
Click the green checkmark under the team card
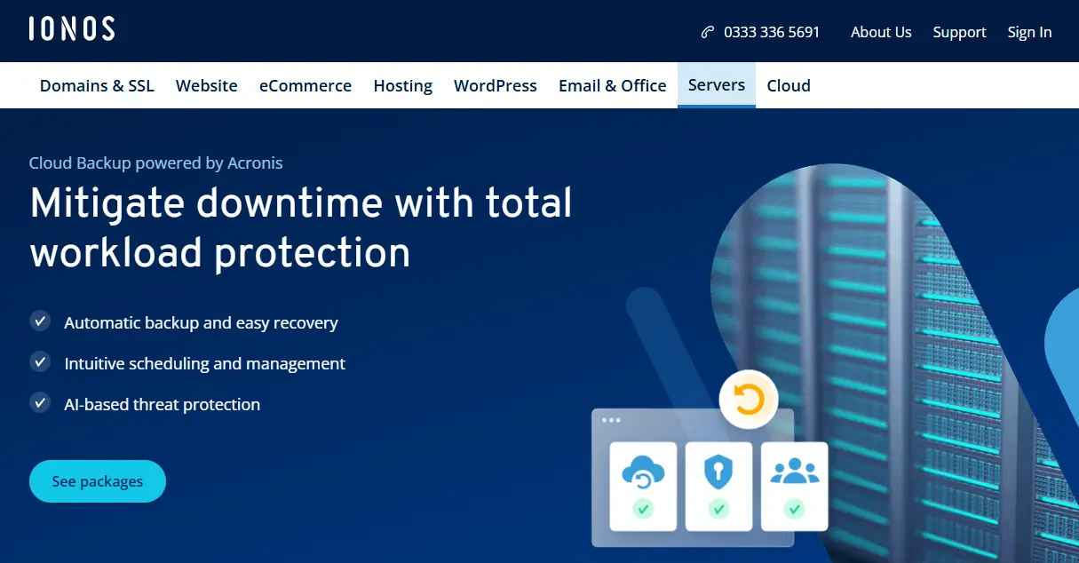click(794, 511)
